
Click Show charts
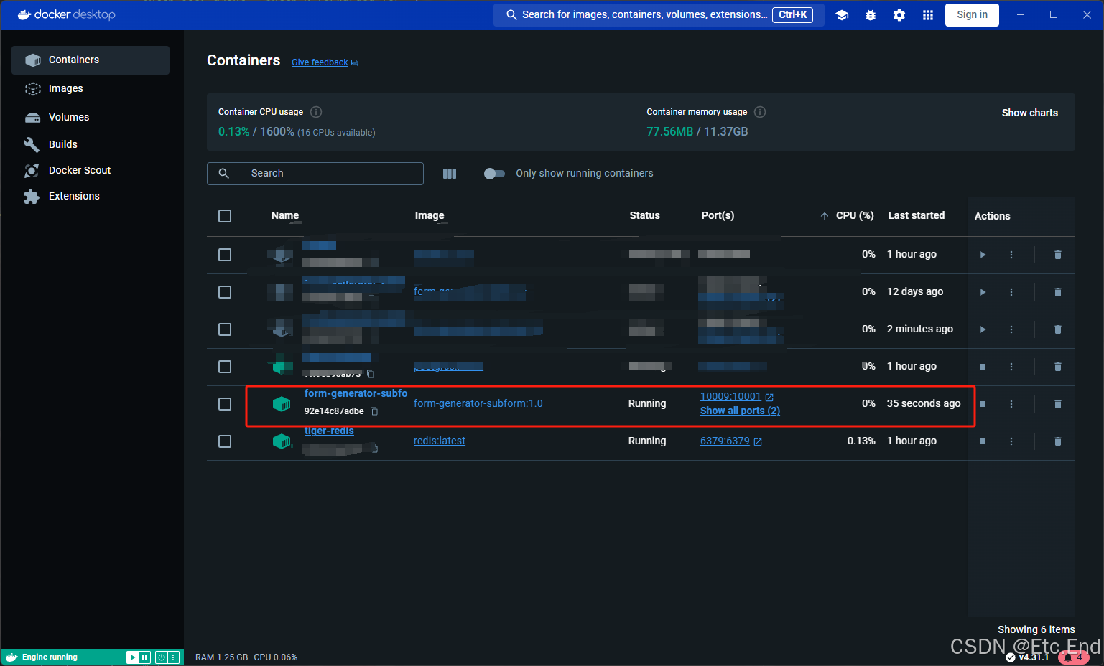(x=1029, y=113)
